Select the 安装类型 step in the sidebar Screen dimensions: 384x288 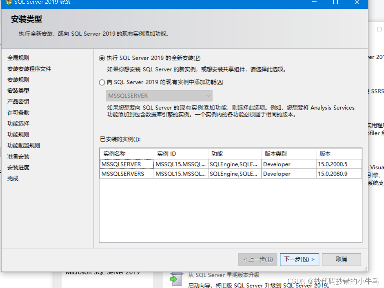tap(18, 91)
